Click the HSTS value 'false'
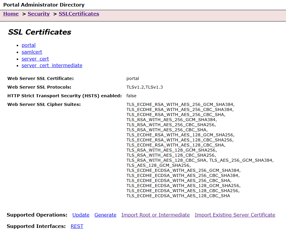 coord(131,96)
